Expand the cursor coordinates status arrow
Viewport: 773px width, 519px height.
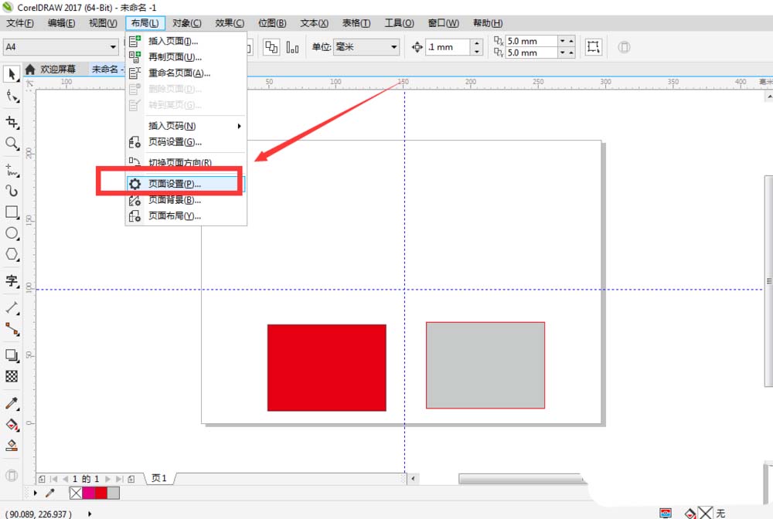coord(89,514)
